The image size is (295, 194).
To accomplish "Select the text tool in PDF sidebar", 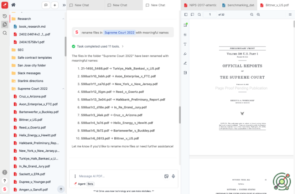I will [185, 44].
